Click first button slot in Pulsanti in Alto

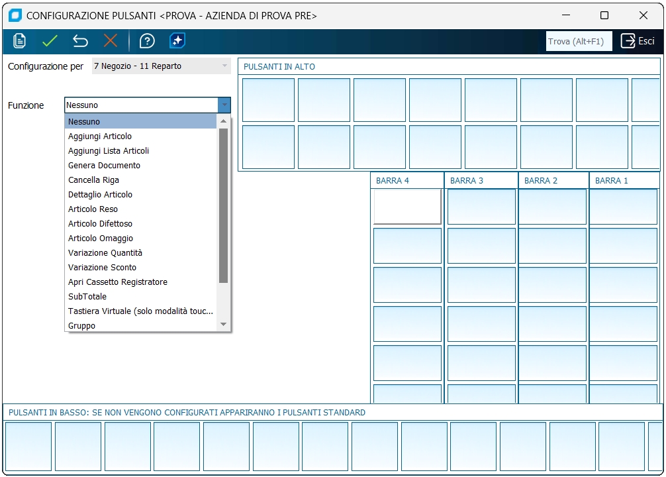point(268,100)
